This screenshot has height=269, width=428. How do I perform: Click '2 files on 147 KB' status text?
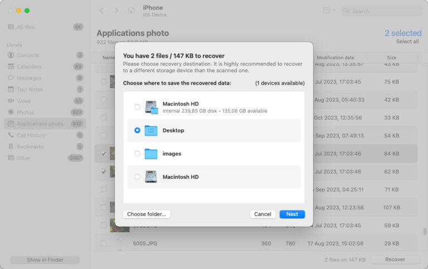[x=345, y=260]
